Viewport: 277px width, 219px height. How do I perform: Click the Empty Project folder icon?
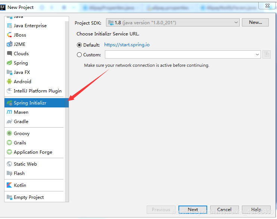(x=9, y=197)
